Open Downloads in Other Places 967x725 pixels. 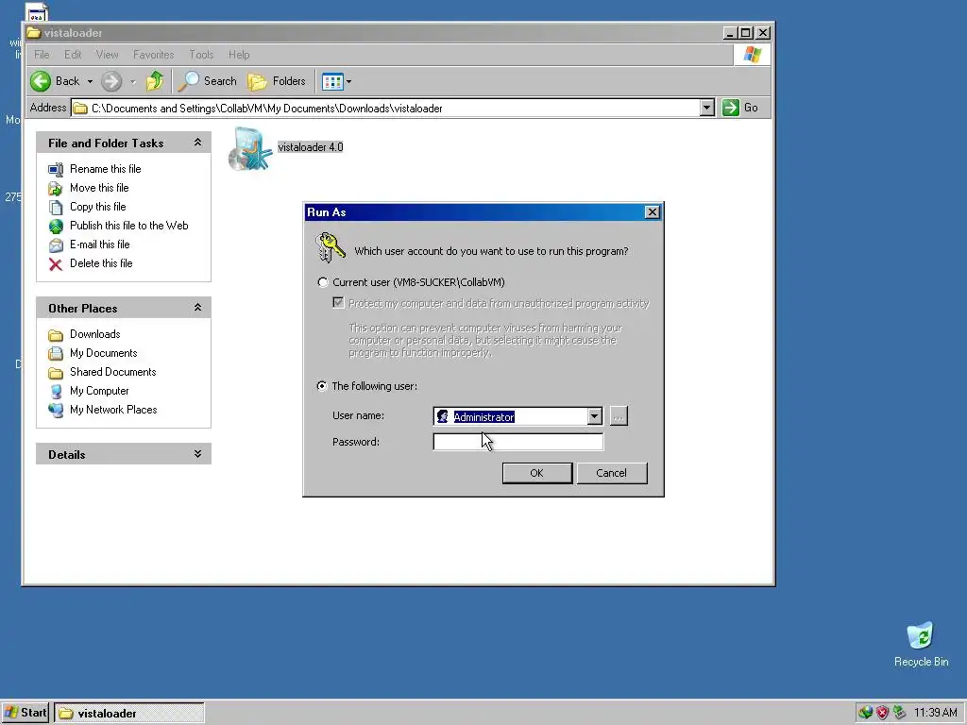[94, 334]
